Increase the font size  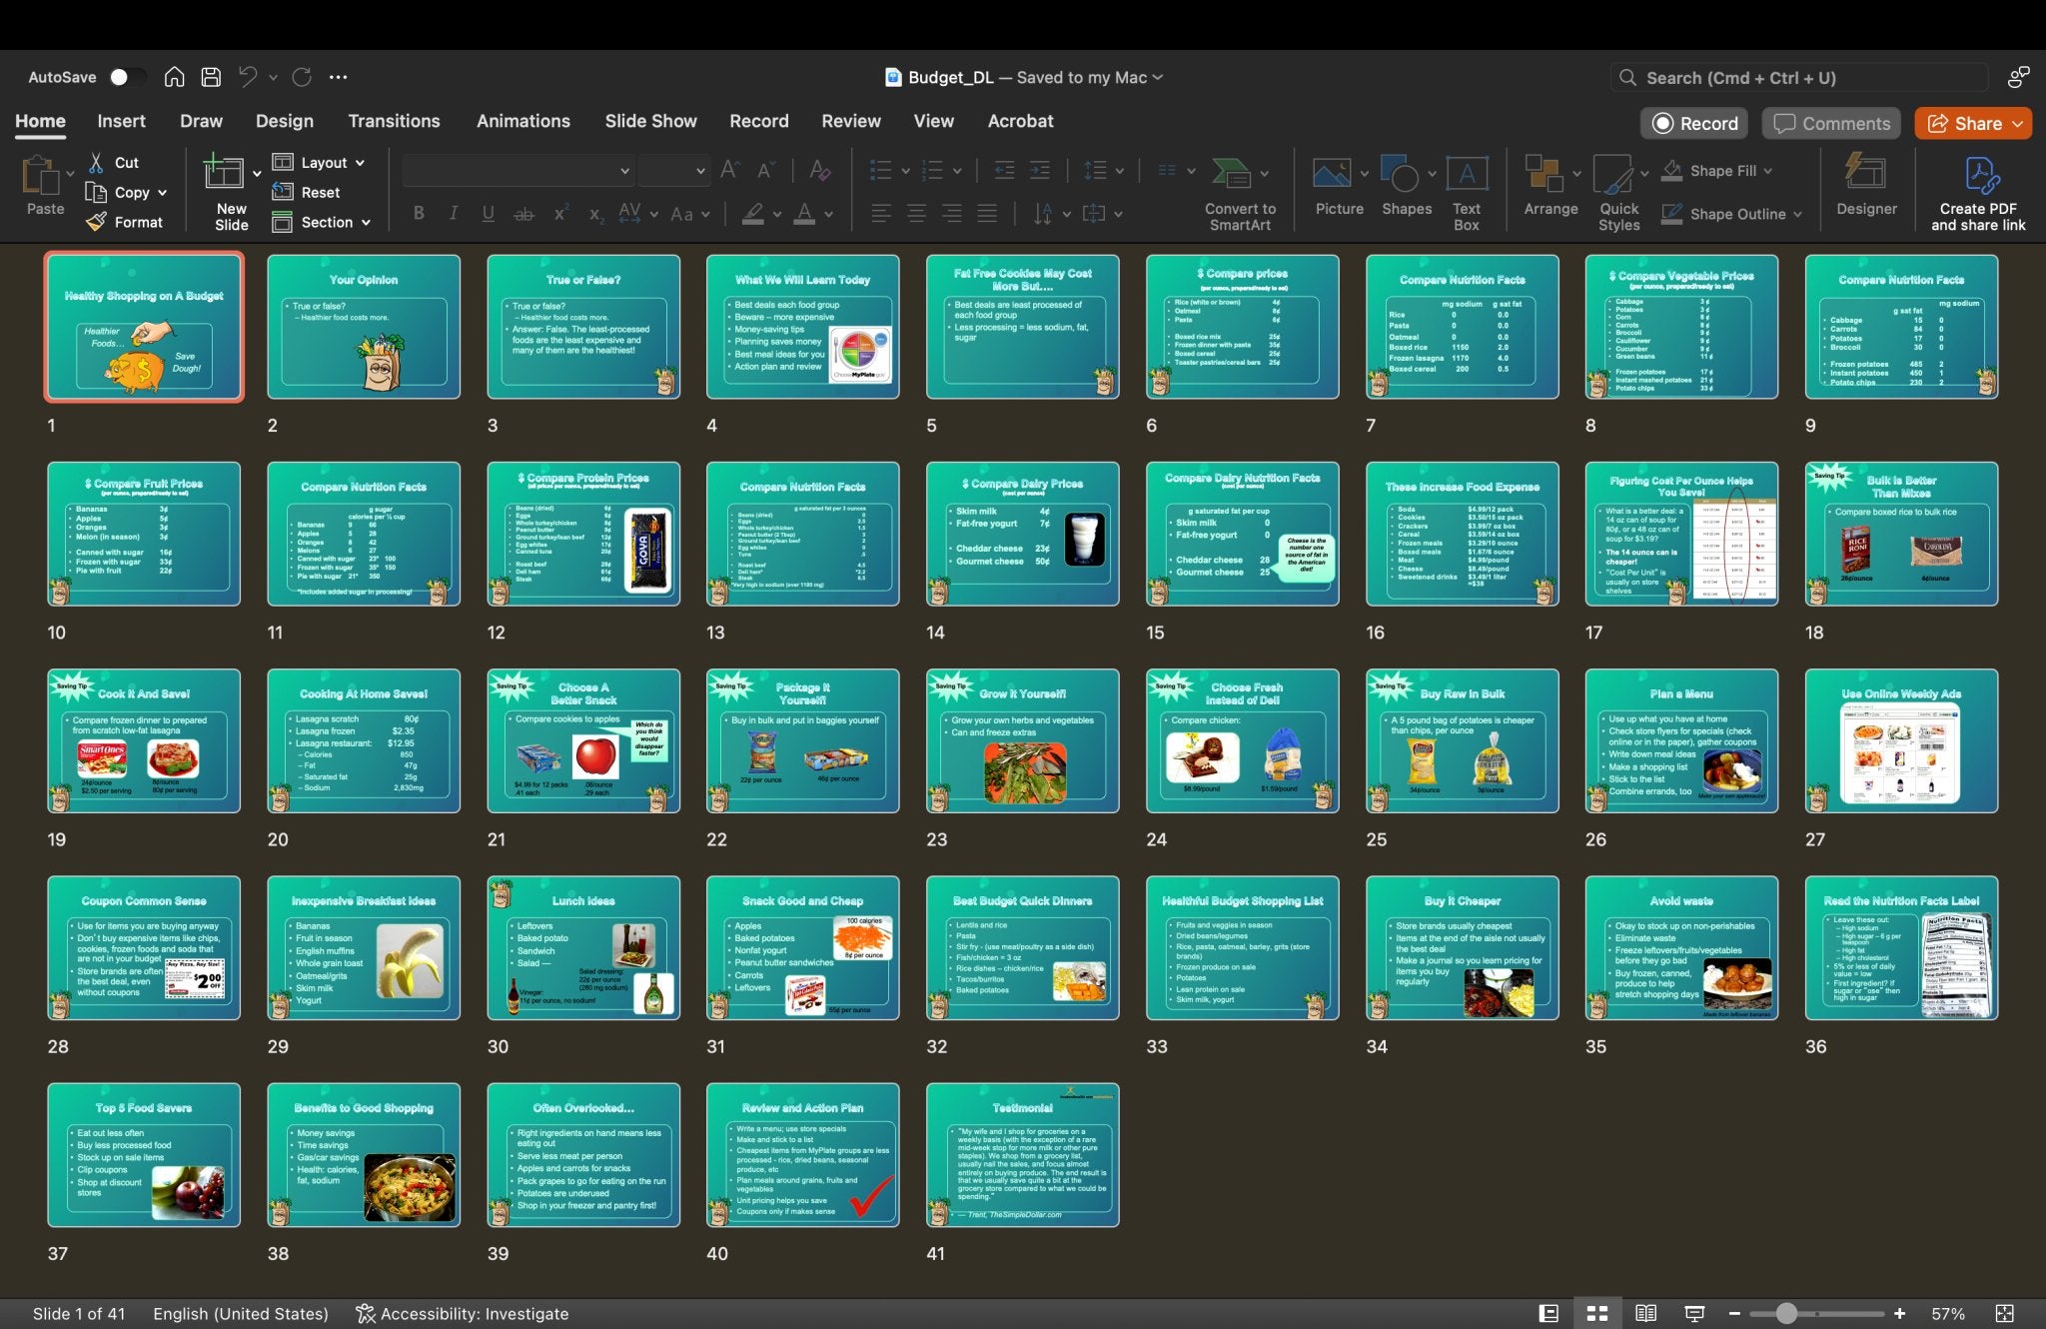[730, 170]
